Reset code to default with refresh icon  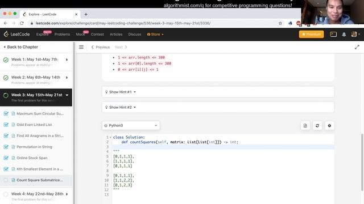coord(317,126)
